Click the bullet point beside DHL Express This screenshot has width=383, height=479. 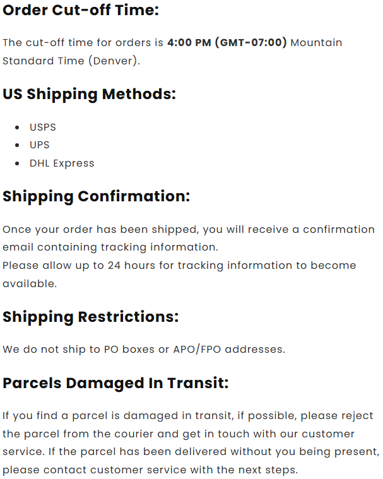click(x=16, y=163)
